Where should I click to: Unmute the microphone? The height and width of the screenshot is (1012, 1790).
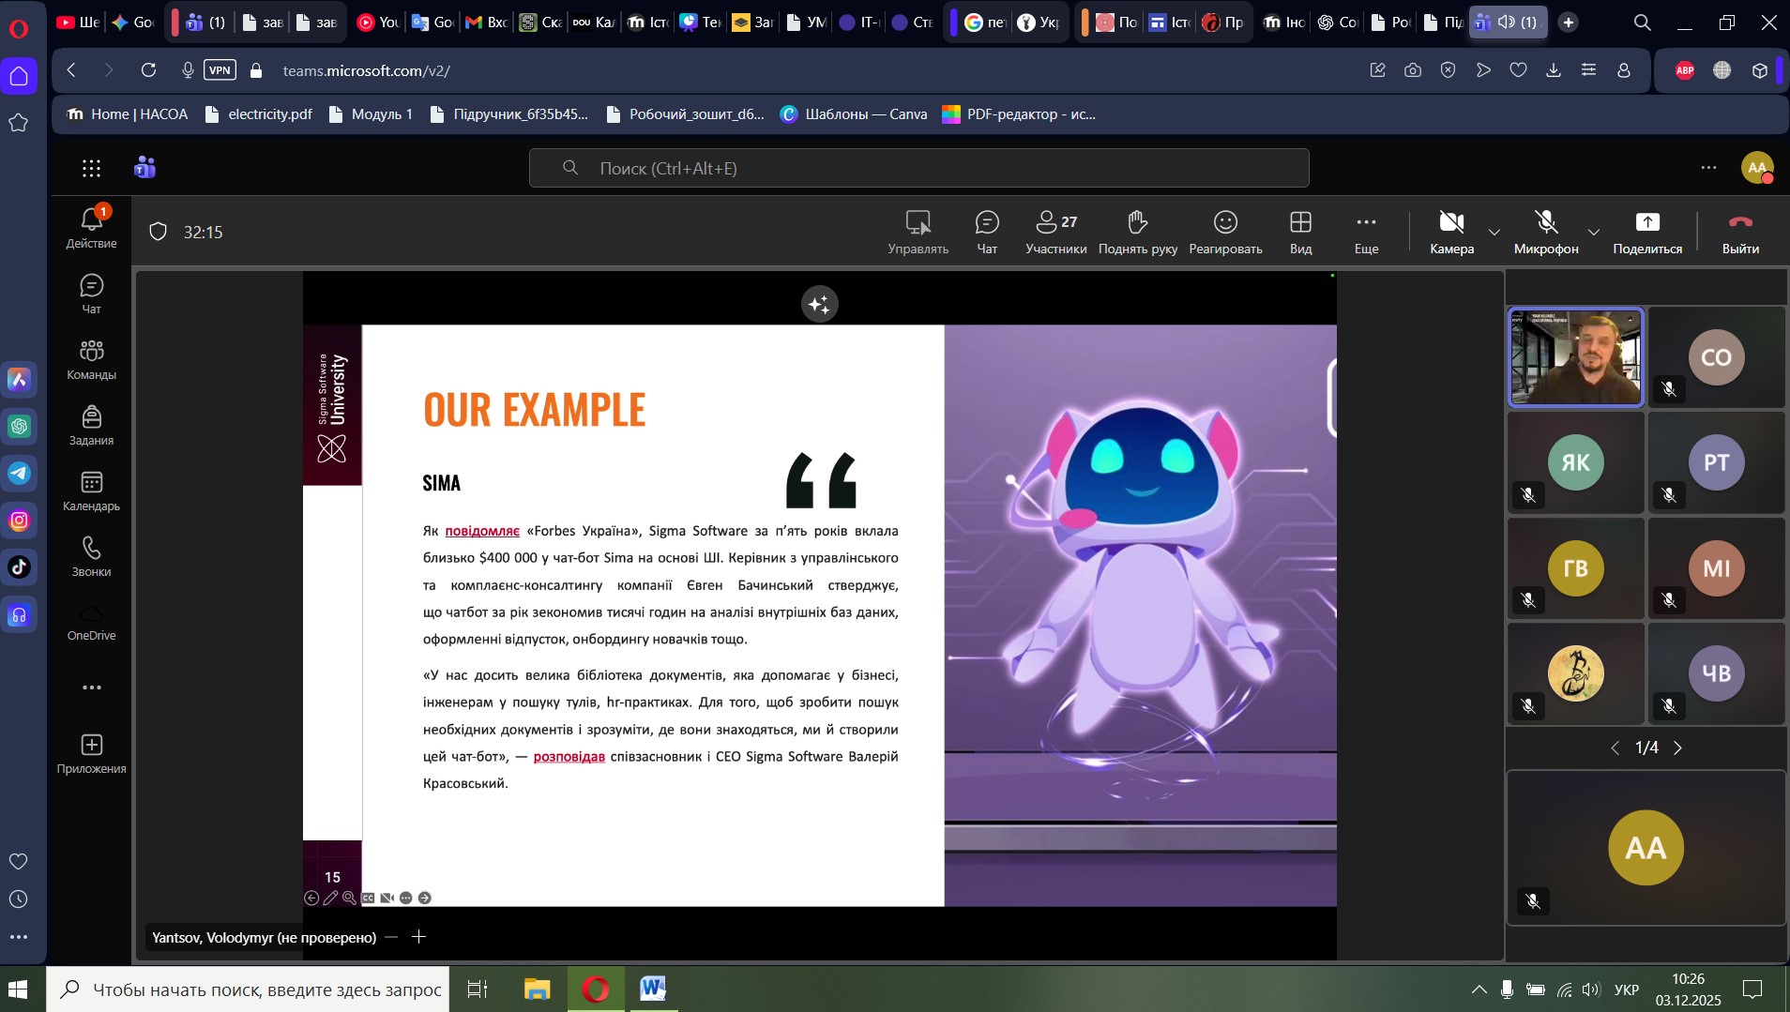click(x=1545, y=232)
